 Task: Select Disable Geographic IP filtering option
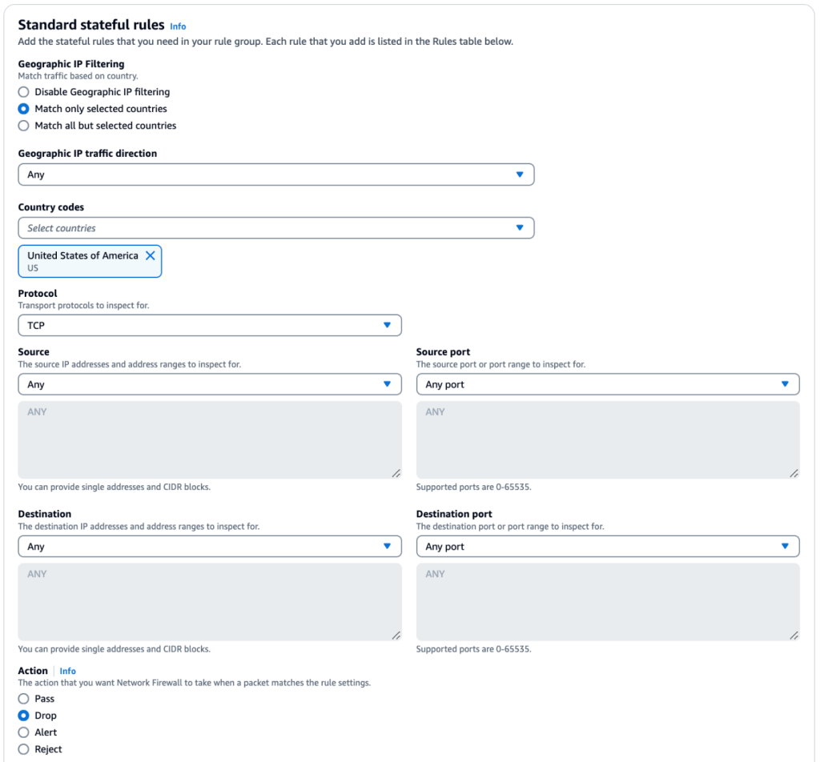(x=23, y=92)
